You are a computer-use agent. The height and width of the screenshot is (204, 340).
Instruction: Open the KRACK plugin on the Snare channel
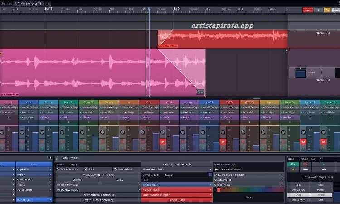[x=49, y=117]
